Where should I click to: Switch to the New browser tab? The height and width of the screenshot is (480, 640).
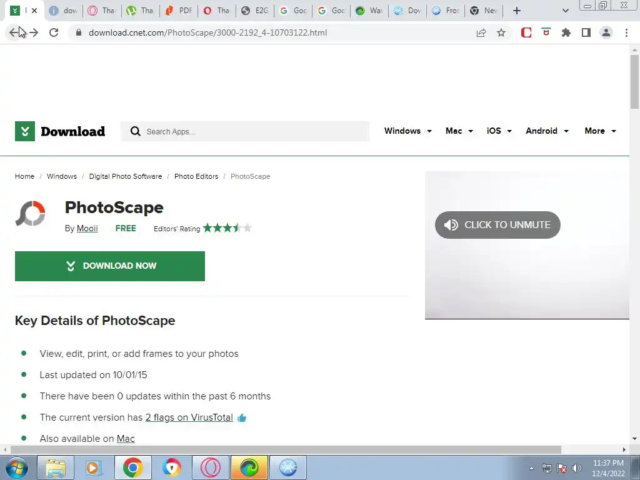(484, 11)
